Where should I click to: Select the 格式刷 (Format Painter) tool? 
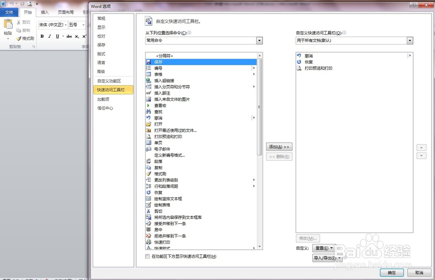(25, 38)
